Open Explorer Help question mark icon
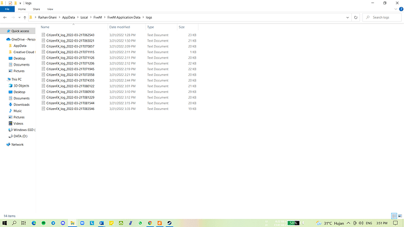Image resolution: width=404 pixels, height=227 pixels. [x=401, y=9]
